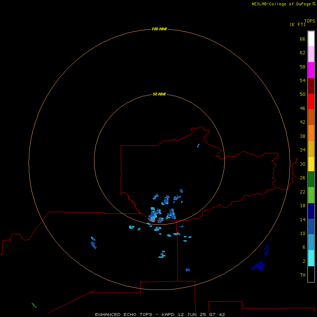Click the light pink 62 kft legend swatch
The height and width of the screenshot is (317, 317).
coord(311,54)
